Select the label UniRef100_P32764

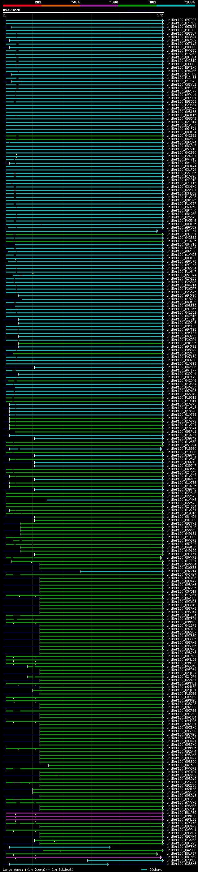181,268
